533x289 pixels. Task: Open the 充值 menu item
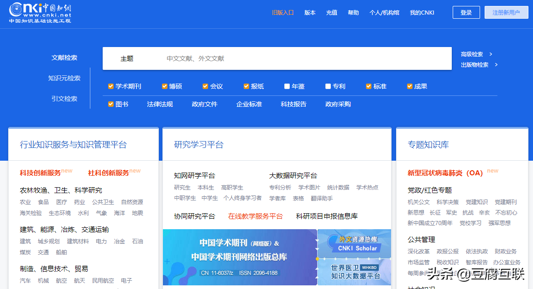click(x=331, y=13)
